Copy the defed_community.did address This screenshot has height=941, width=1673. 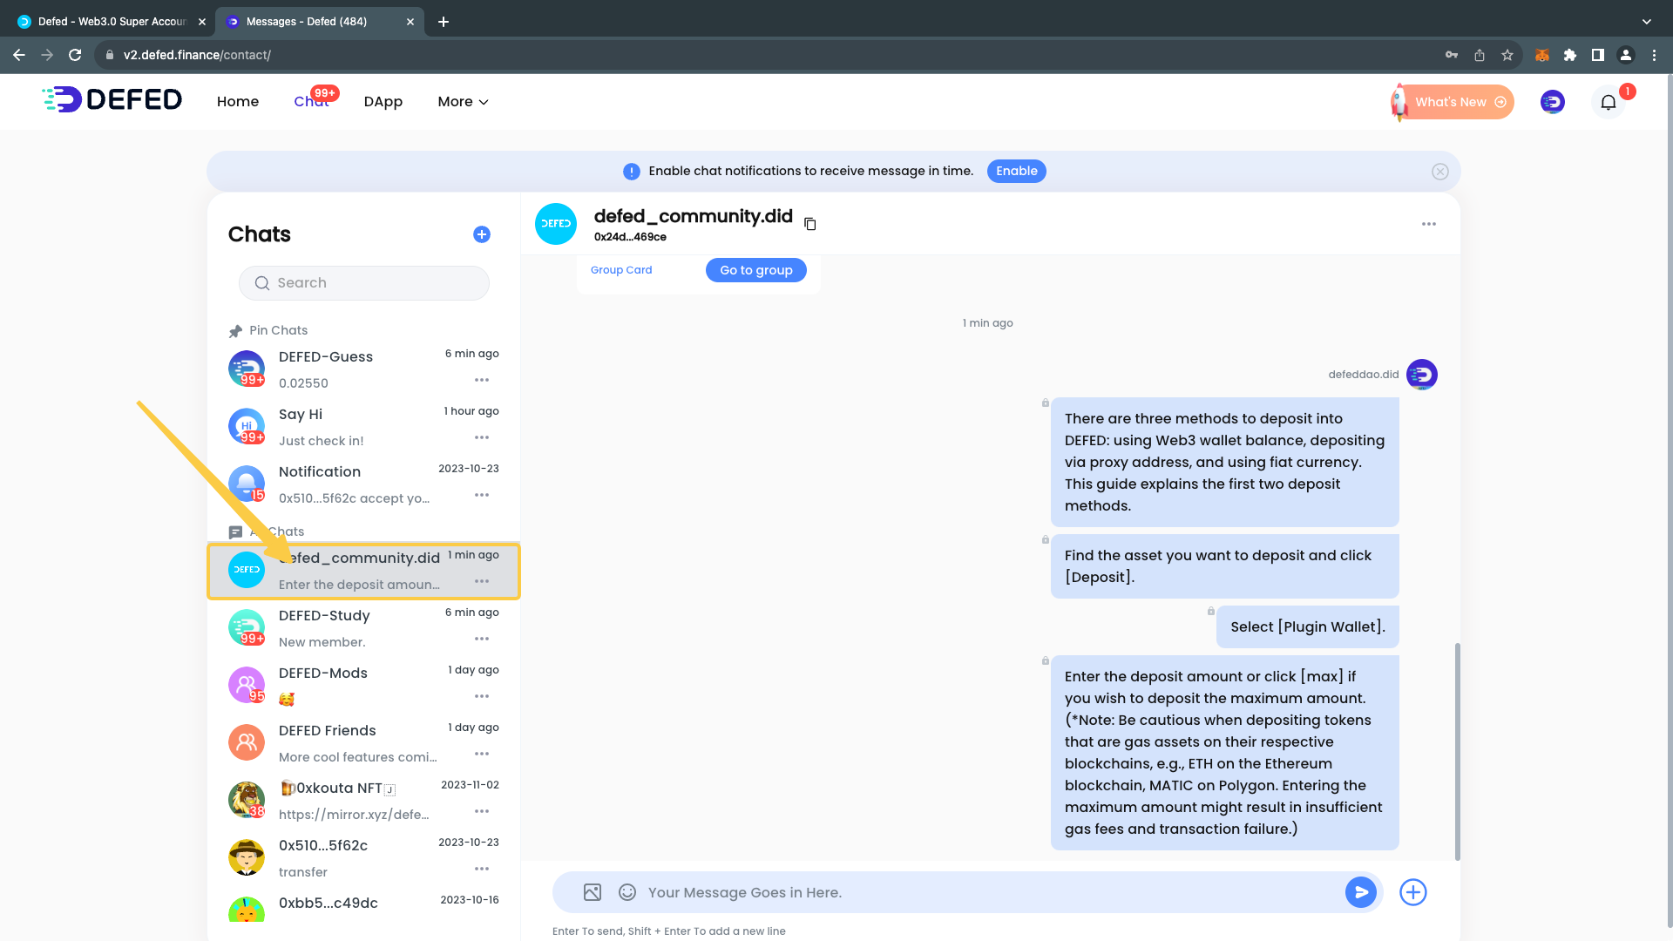tap(809, 224)
